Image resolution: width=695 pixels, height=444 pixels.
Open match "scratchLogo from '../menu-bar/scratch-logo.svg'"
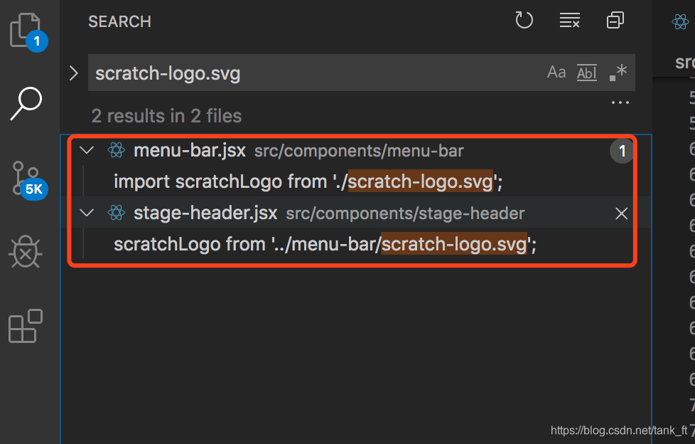point(325,244)
